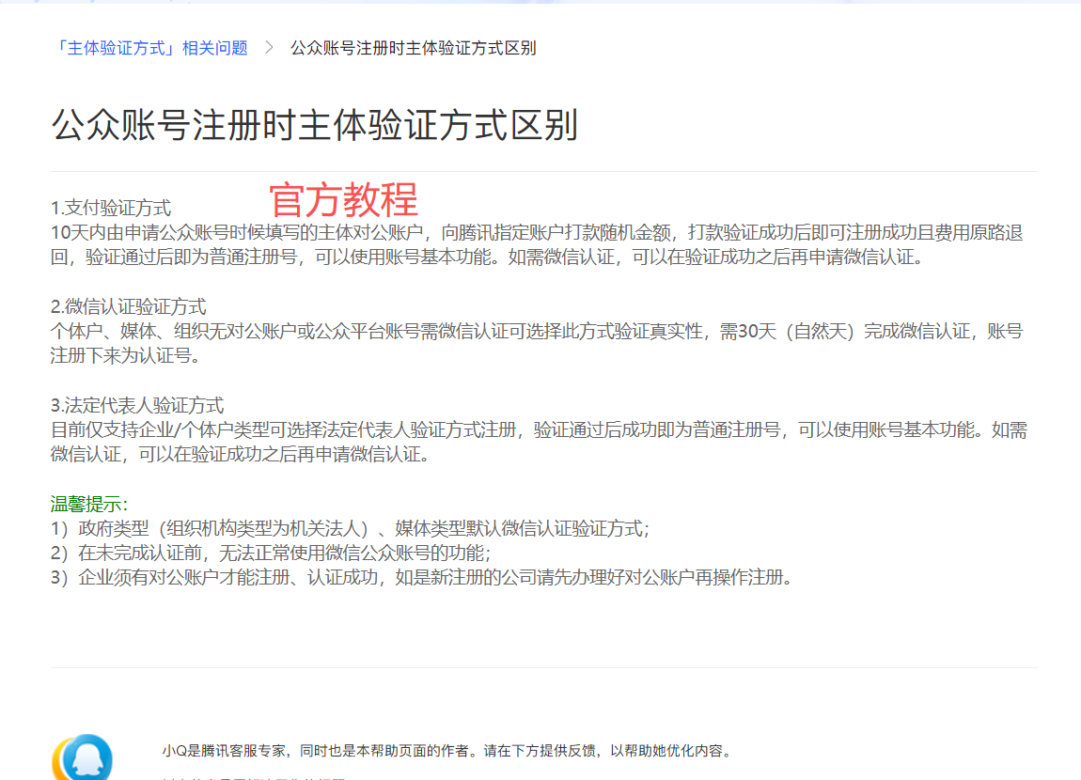Click paragraph starting 目前仅支持企业/个体户类型
The width and height of the screenshot is (1081, 780).
point(540,442)
